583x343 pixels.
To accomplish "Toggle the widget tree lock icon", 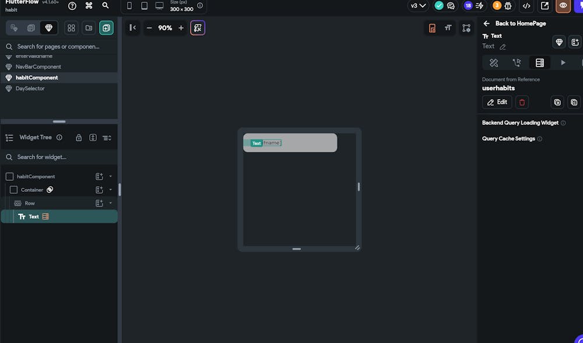I will point(79,138).
